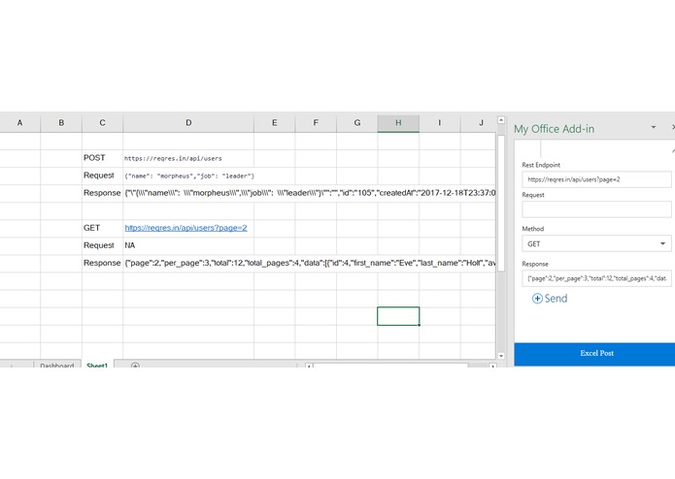675x479 pixels.
Task: Select cell with https://reqres.in/api/users
Action: pyautogui.click(x=188, y=158)
